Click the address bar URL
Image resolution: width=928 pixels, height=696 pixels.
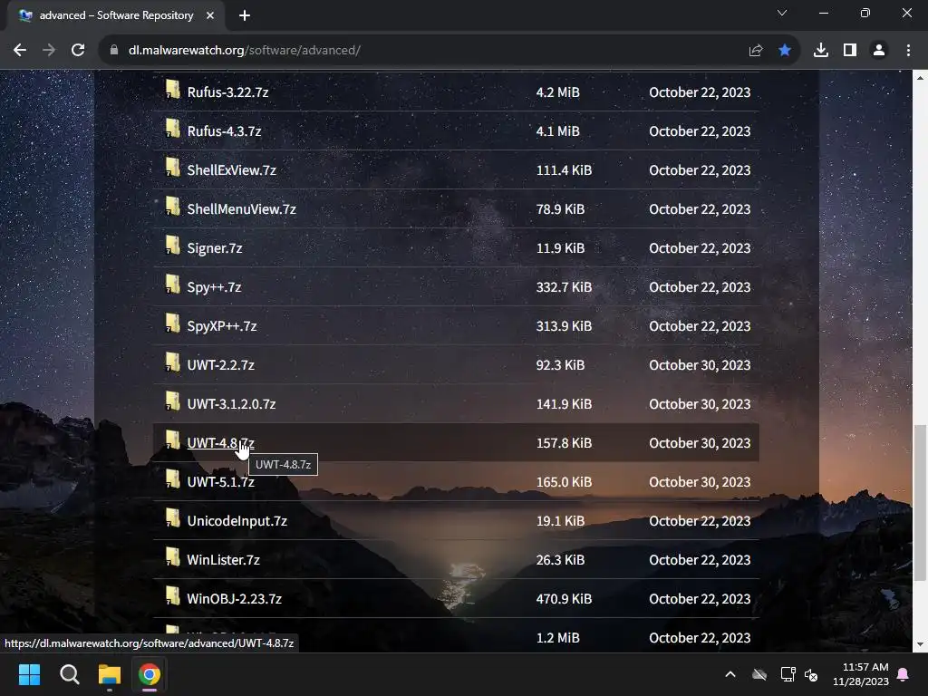[x=245, y=51]
